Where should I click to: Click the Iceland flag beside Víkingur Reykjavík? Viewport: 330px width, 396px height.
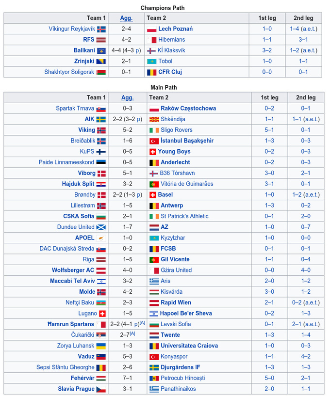click(x=101, y=29)
